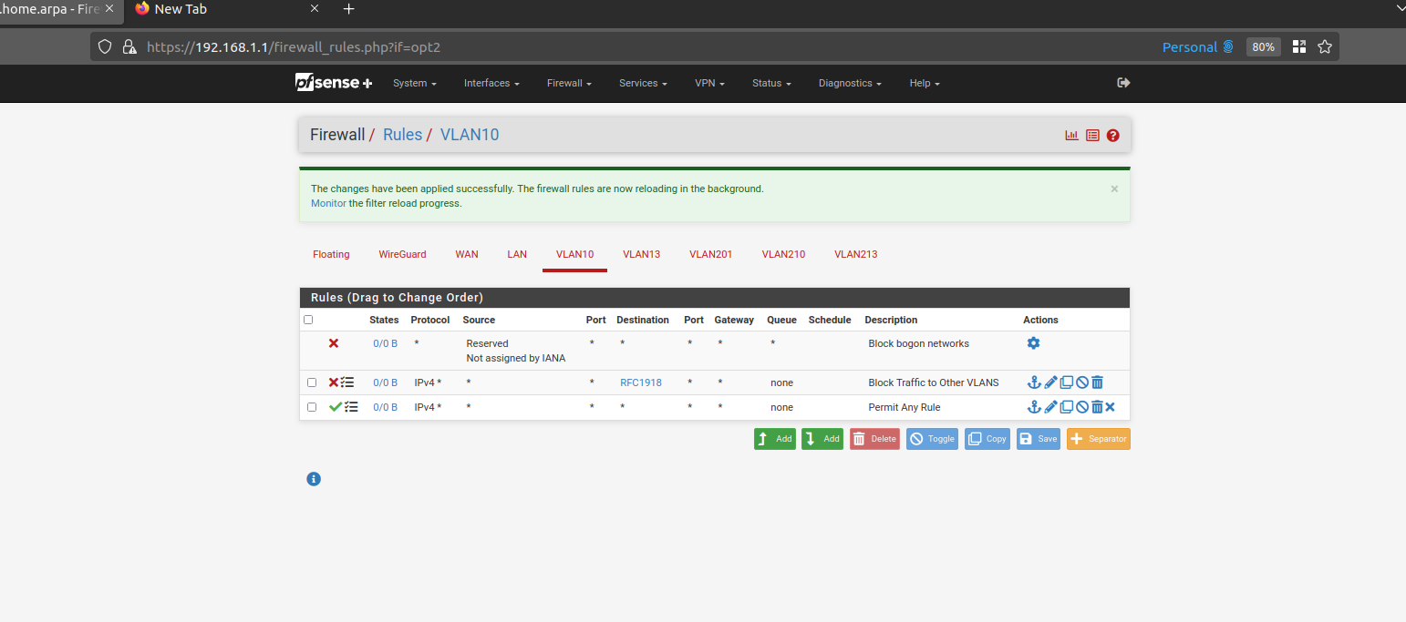
Task: Click the Save button
Action: pyautogui.click(x=1039, y=439)
